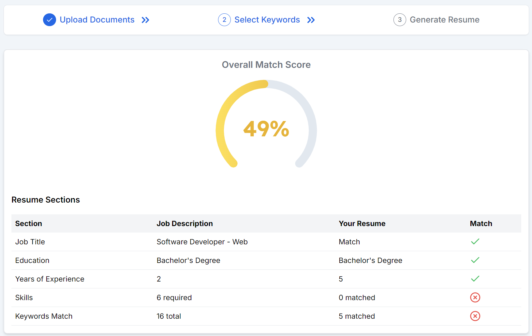The height and width of the screenshot is (336, 532).
Task: Click the Section column header
Action: [x=29, y=223]
